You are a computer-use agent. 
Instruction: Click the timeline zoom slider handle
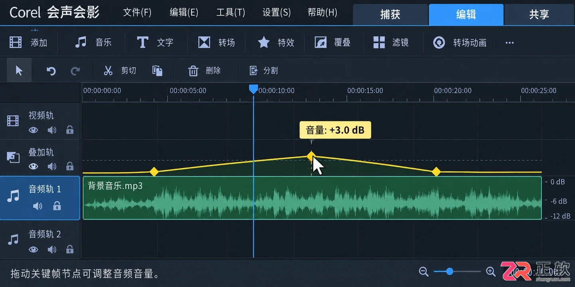tap(450, 271)
